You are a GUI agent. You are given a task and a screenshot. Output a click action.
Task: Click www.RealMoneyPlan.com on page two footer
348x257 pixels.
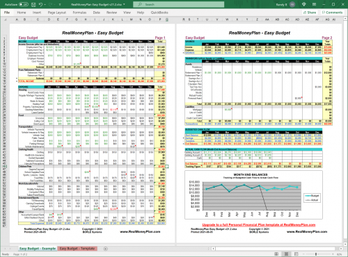307,231
